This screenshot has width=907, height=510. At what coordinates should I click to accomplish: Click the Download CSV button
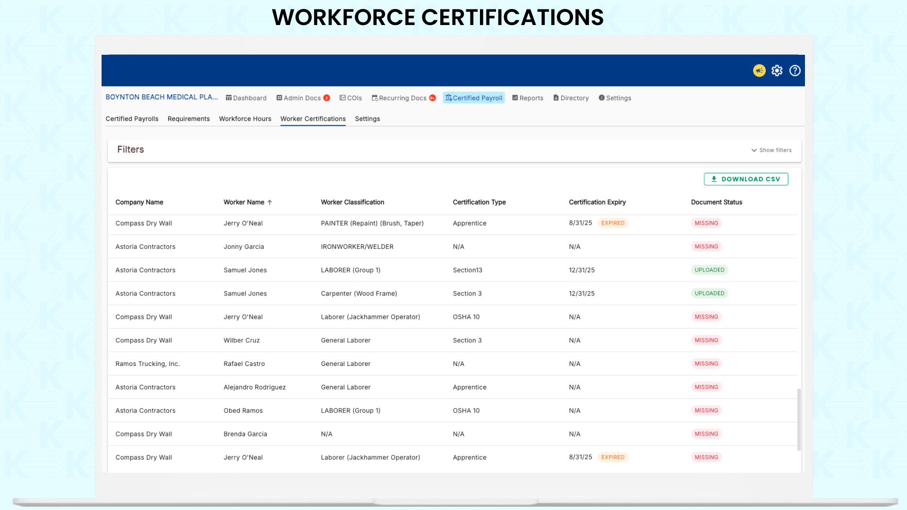pos(745,179)
